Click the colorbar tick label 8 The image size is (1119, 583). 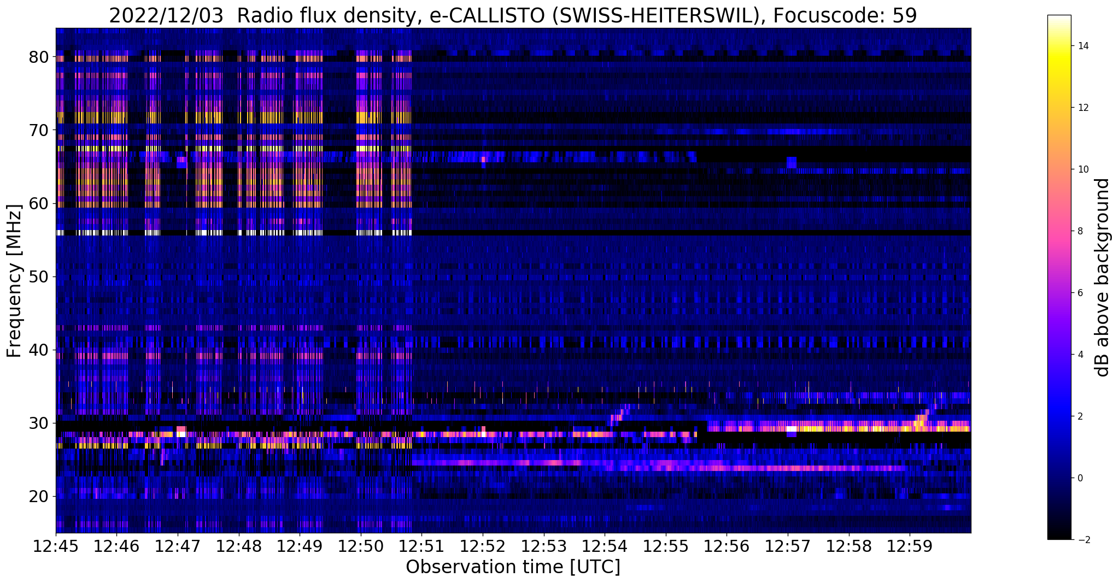pyautogui.click(x=1080, y=231)
